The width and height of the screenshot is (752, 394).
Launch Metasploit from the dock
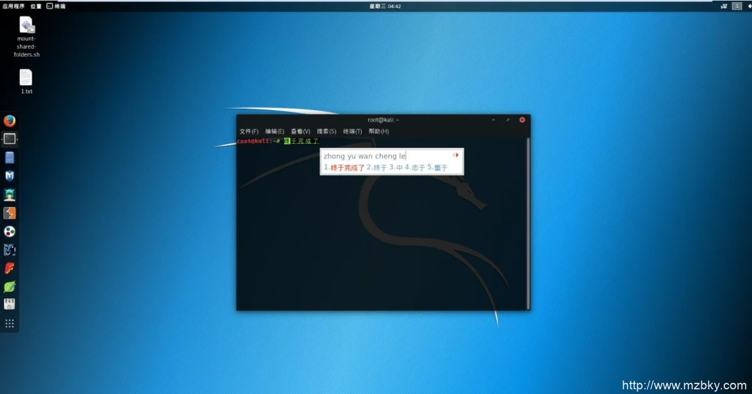click(9, 176)
